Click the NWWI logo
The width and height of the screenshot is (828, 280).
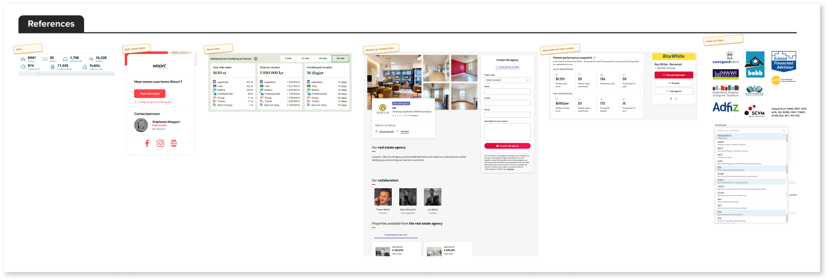pos(726,74)
